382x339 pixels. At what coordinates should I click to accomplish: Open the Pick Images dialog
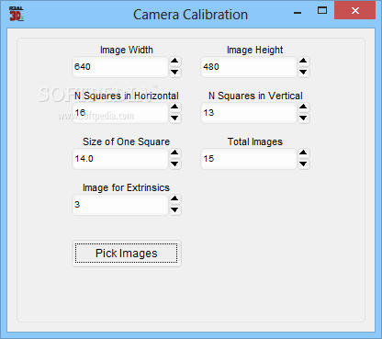pyautogui.click(x=127, y=254)
